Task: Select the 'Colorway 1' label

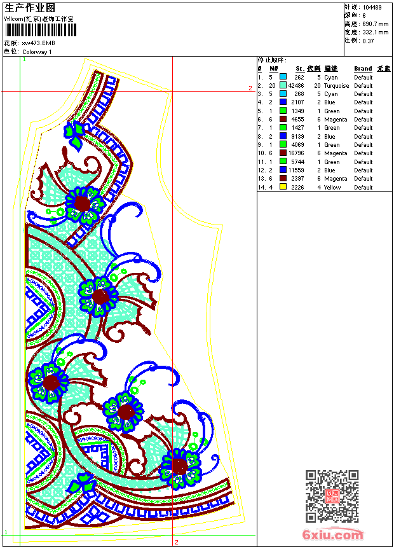Action: coord(37,52)
